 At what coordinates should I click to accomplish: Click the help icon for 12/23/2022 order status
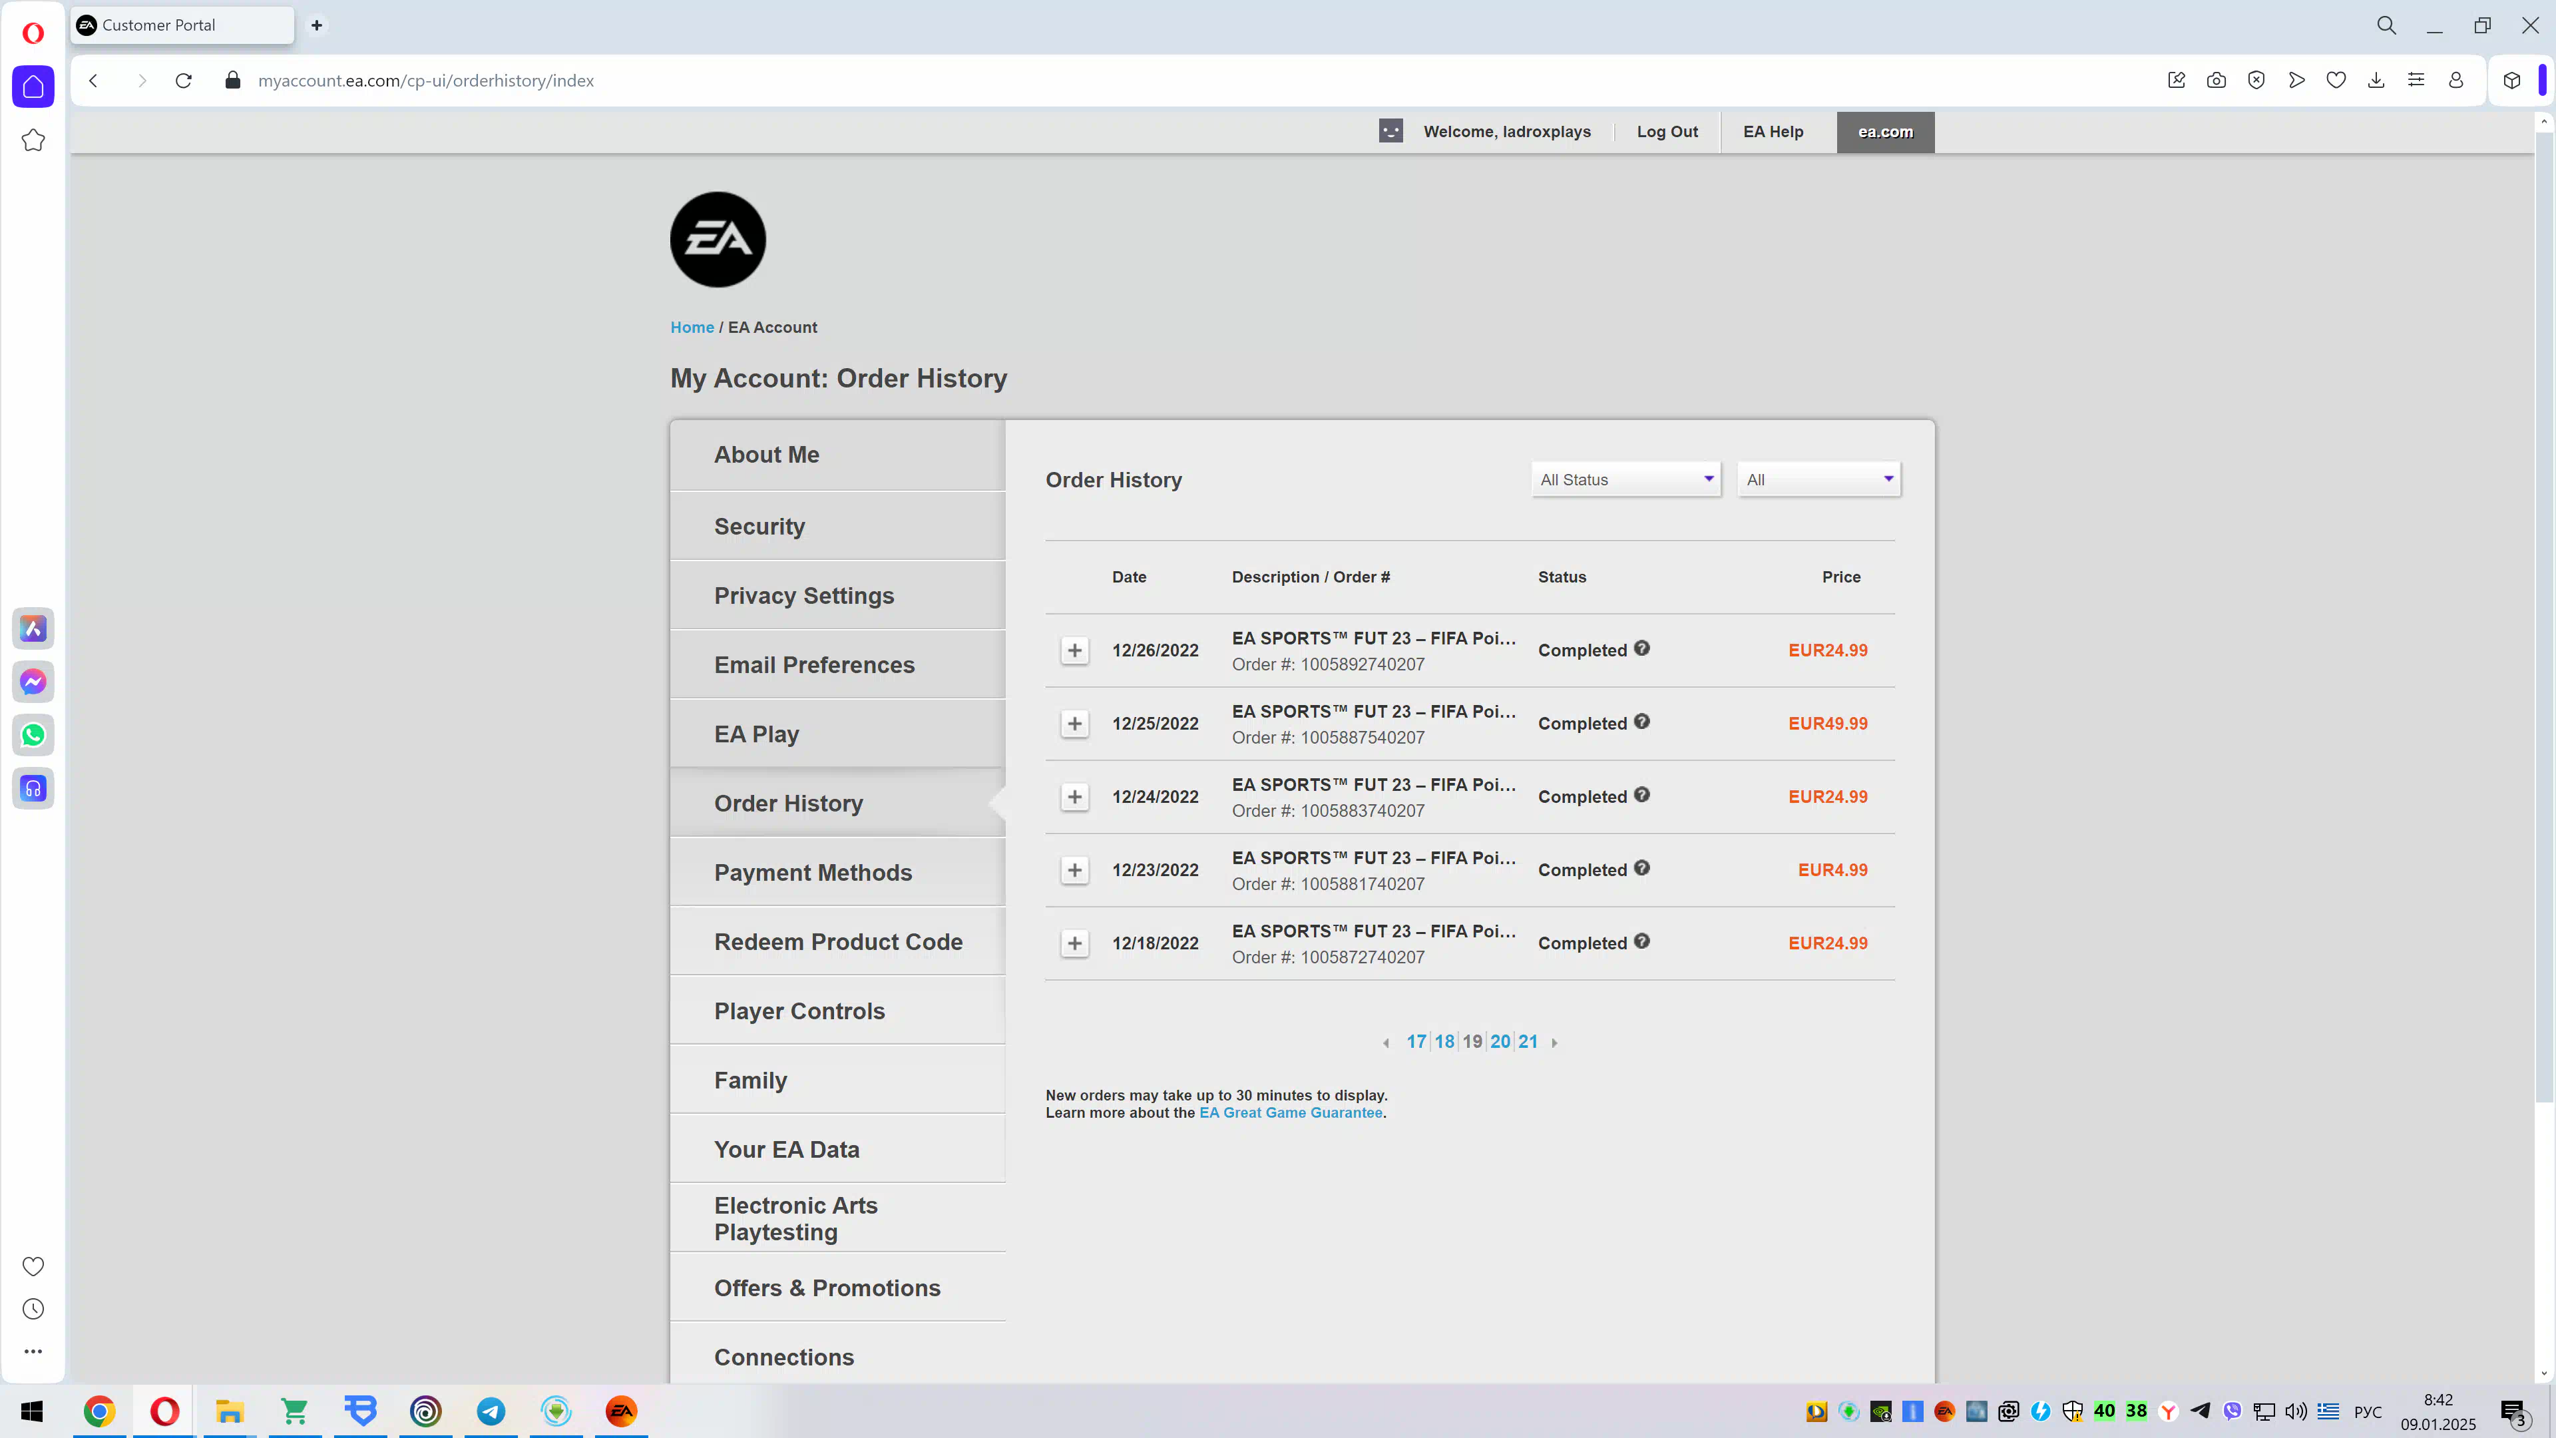click(x=1642, y=867)
